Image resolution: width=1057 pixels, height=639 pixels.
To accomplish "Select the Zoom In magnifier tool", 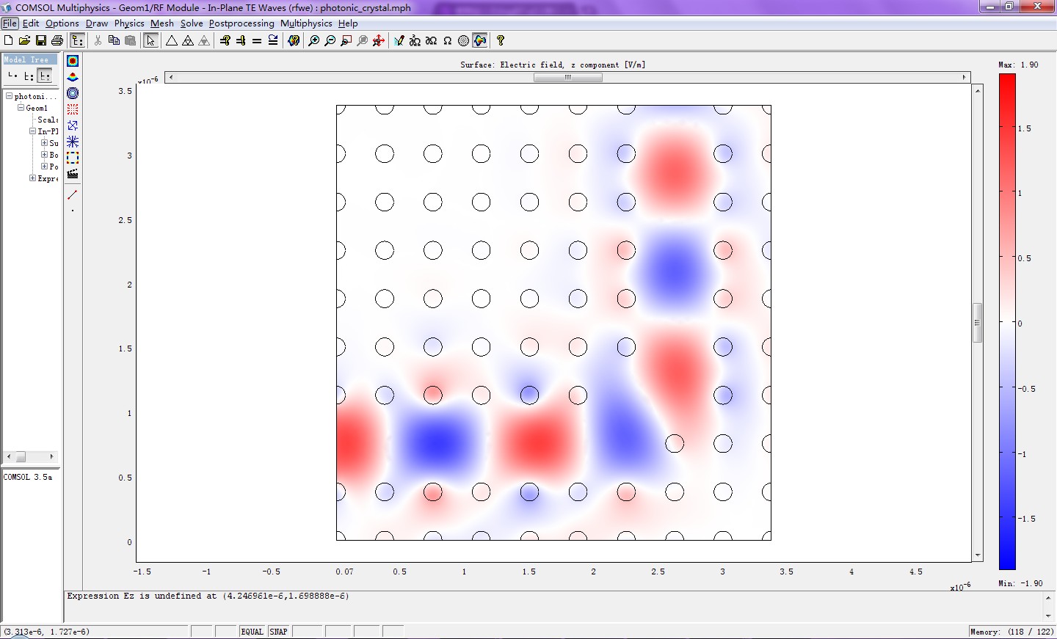I will pyautogui.click(x=314, y=41).
